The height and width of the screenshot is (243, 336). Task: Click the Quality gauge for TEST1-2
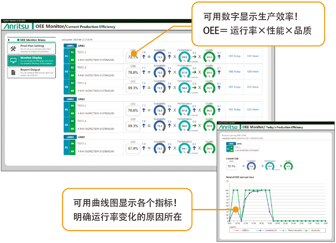(x=209, y=72)
